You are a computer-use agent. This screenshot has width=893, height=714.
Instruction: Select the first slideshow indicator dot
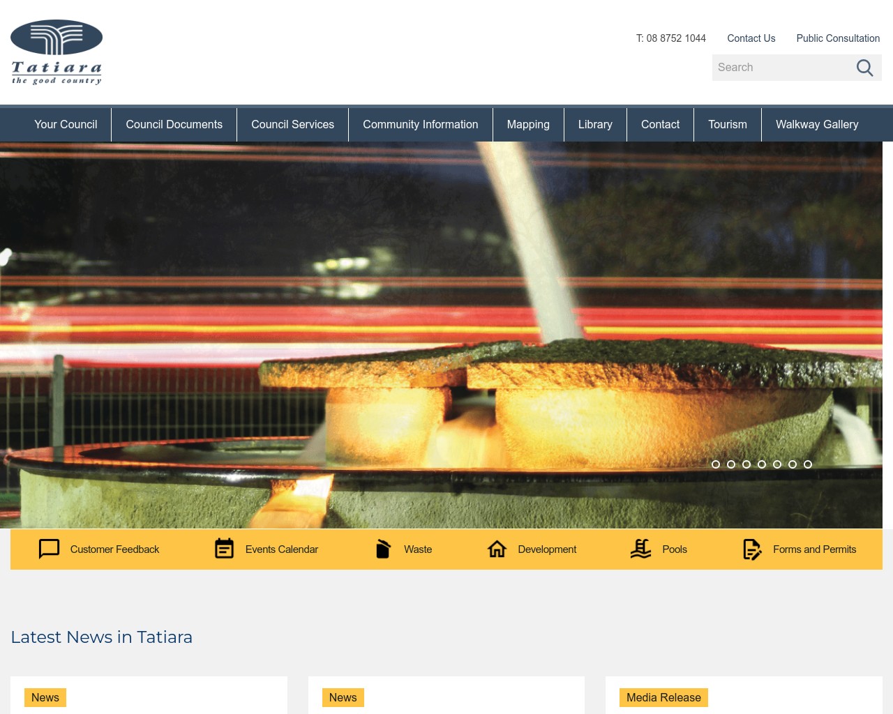(716, 464)
